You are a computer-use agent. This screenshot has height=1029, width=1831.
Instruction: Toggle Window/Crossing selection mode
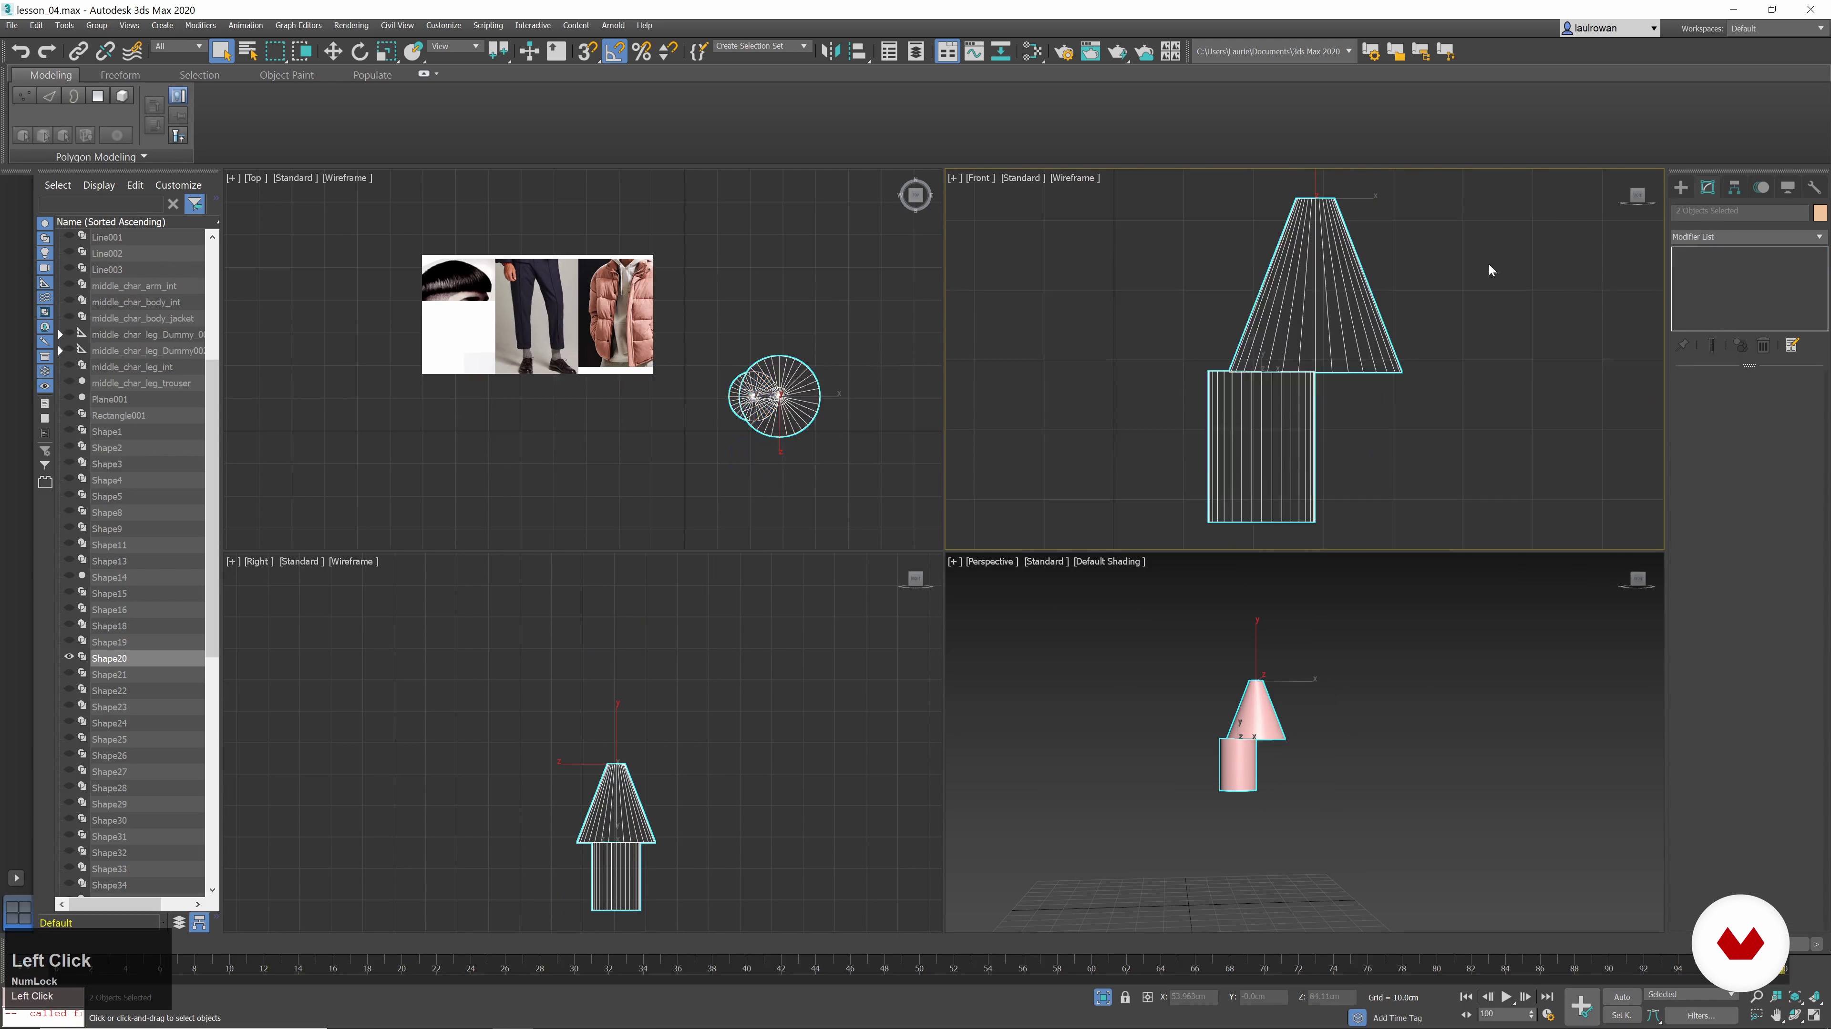point(302,51)
